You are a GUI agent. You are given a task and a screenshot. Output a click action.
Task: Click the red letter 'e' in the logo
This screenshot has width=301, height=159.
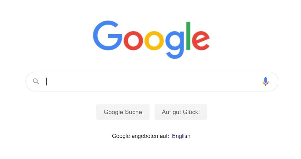(201, 41)
